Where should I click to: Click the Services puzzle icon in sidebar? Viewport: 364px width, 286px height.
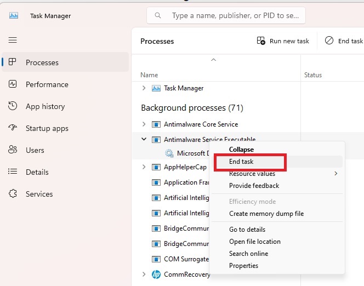(13, 193)
